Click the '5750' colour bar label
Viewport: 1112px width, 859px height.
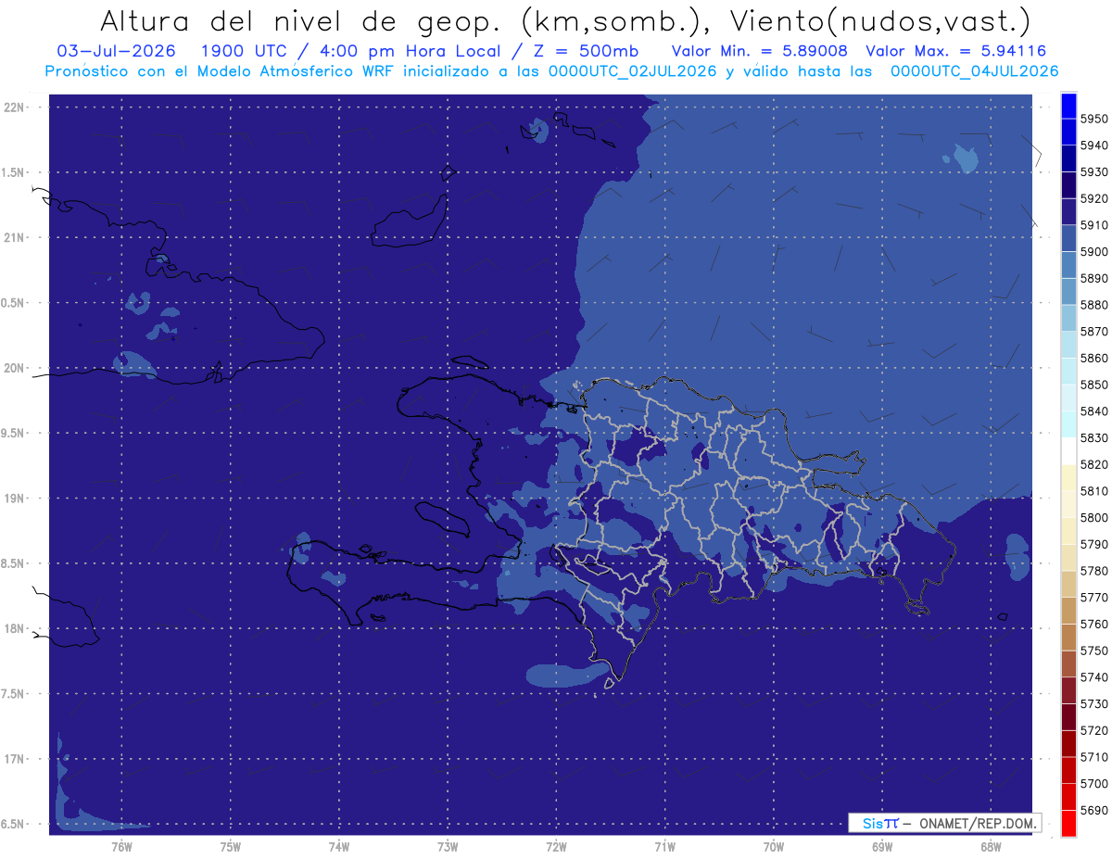point(1094,651)
